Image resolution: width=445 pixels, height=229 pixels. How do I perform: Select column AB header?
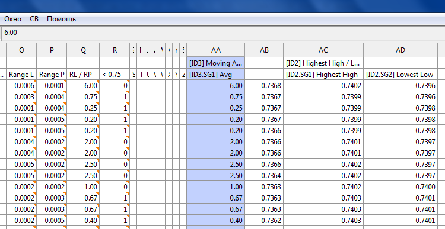264,50
